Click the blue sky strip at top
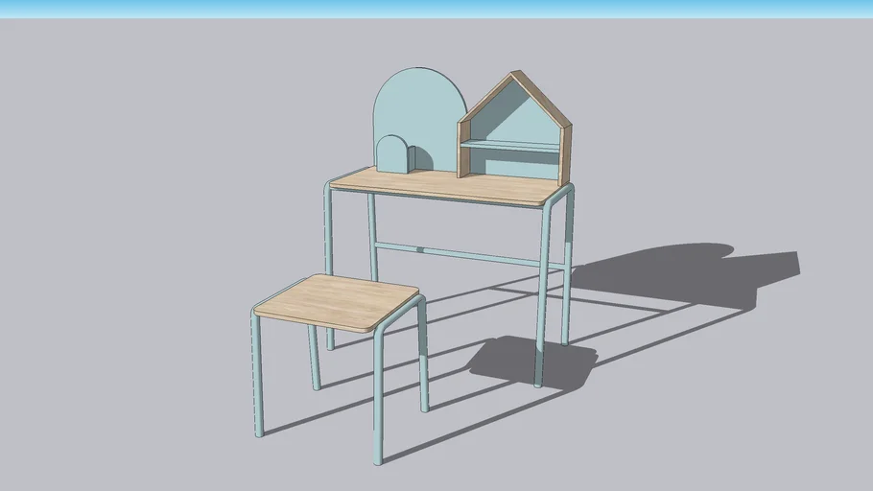 tap(436, 8)
